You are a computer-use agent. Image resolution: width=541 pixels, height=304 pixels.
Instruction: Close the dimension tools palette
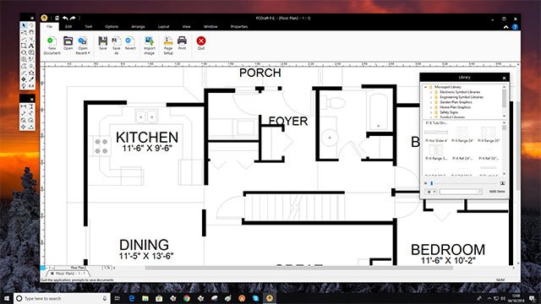pos(32,100)
